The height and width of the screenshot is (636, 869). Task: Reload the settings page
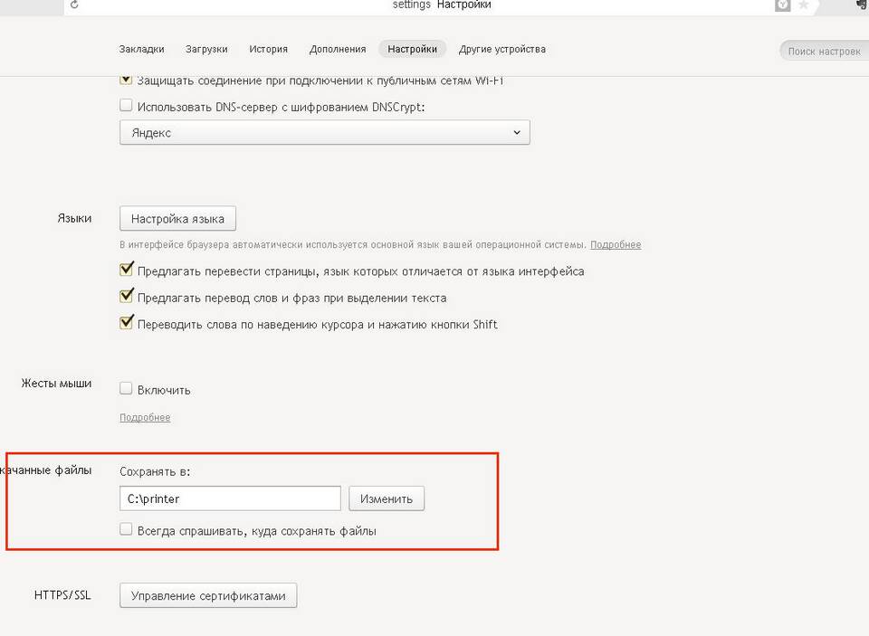pyautogui.click(x=74, y=5)
